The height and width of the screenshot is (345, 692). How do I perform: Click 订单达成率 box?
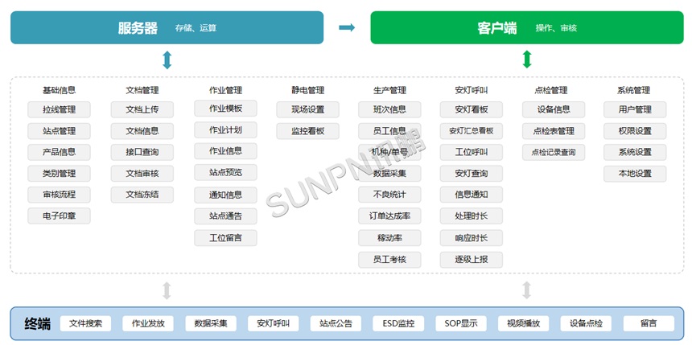click(x=389, y=216)
